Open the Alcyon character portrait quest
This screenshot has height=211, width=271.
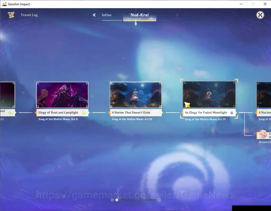[264, 134]
